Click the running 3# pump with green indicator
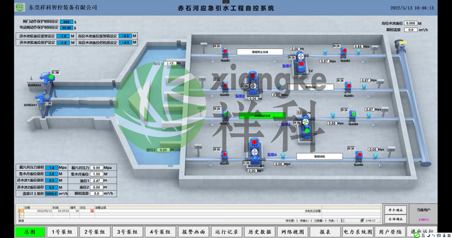Screen dimensions: 452x238 pyautogui.click(x=306, y=127)
